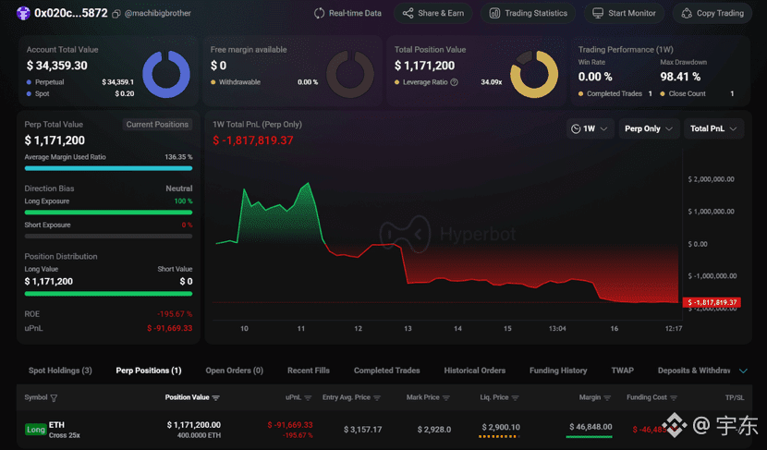Click the Margin column sort icon
Screen dimensions: 767x450
tap(607, 398)
